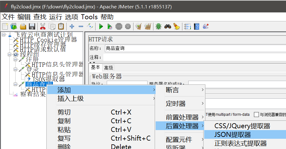The height and width of the screenshot is (149, 286).
Task: Click the Stop test icon
Action: tap(119, 27)
